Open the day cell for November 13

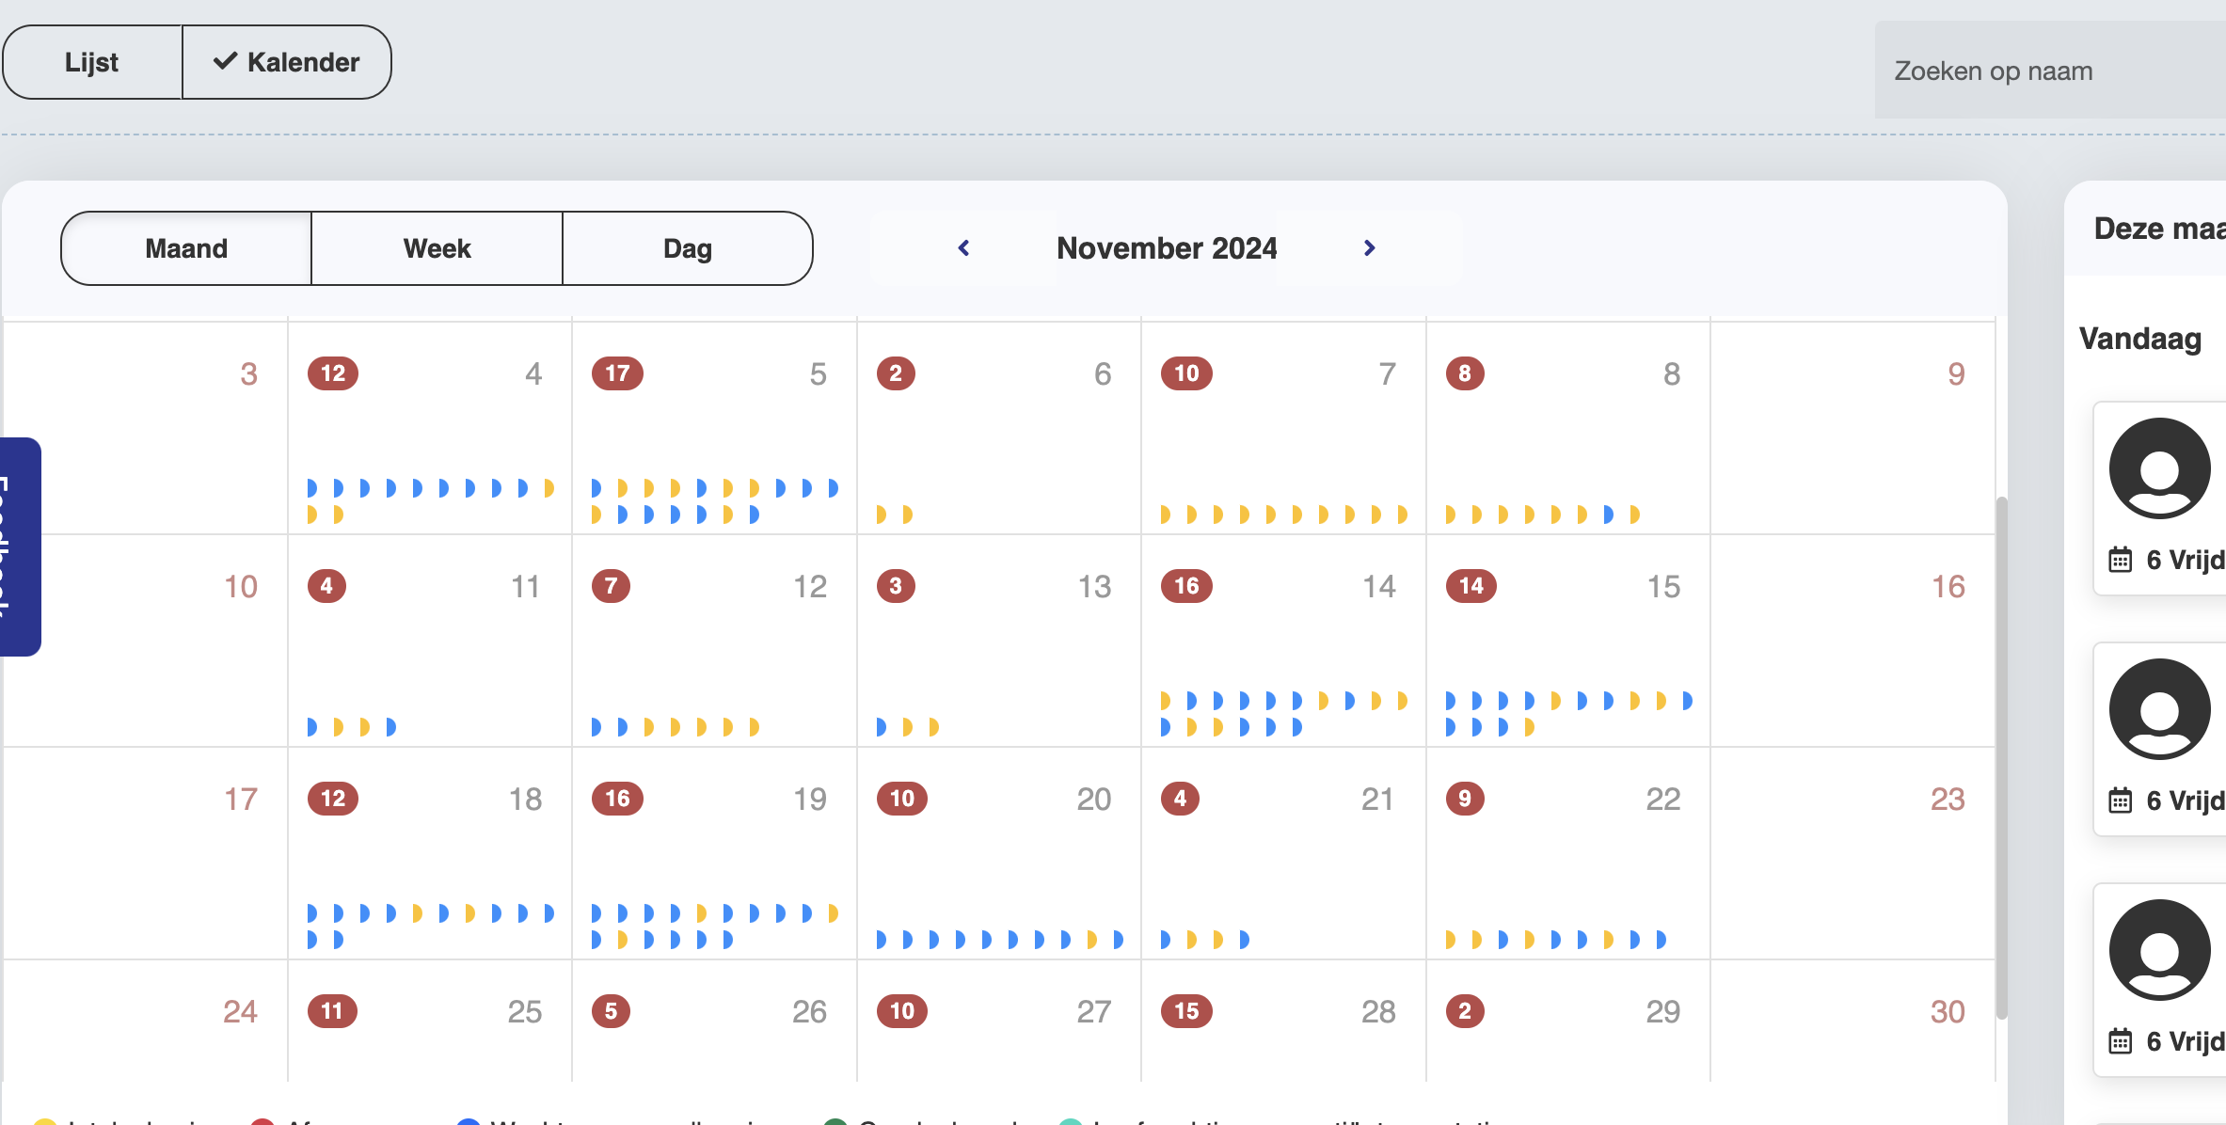997,649
